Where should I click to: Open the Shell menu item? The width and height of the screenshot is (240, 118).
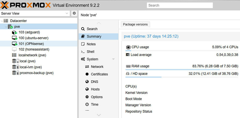coord(98,52)
